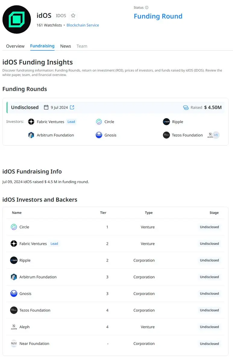This screenshot has width=233, height=362.
Task: Click the Undisclosed stage badge for Circle
Action: click(x=209, y=227)
